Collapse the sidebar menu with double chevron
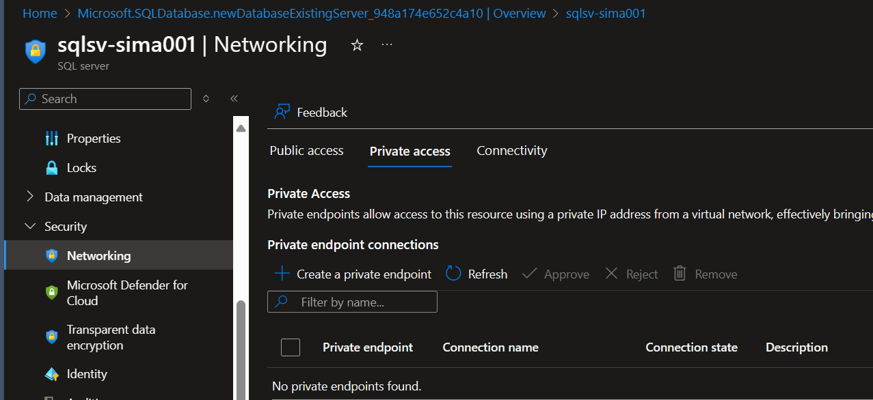 (x=234, y=98)
